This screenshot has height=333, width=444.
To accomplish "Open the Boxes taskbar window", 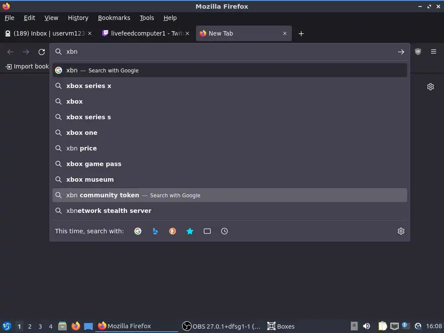I will click(281, 326).
